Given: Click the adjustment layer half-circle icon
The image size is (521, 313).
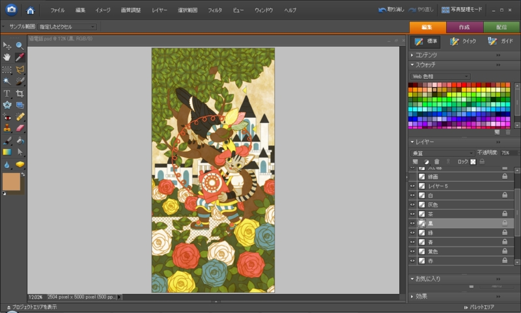Looking at the screenshot, I should (427, 161).
